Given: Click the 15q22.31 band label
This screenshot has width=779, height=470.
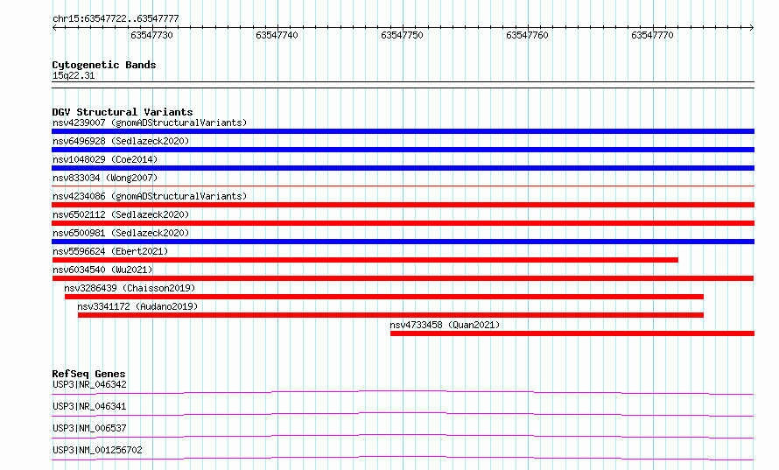Looking at the screenshot, I should [x=74, y=76].
